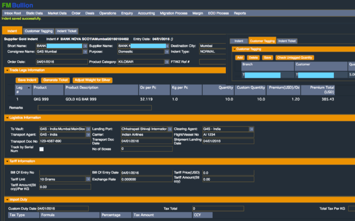Viewport: 355px width, 221px height.
Task: Open the Order menu
Action: point(76,13)
